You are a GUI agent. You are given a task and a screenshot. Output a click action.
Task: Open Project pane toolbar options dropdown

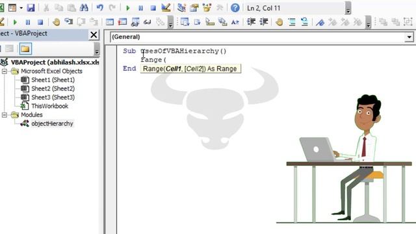[97, 49]
